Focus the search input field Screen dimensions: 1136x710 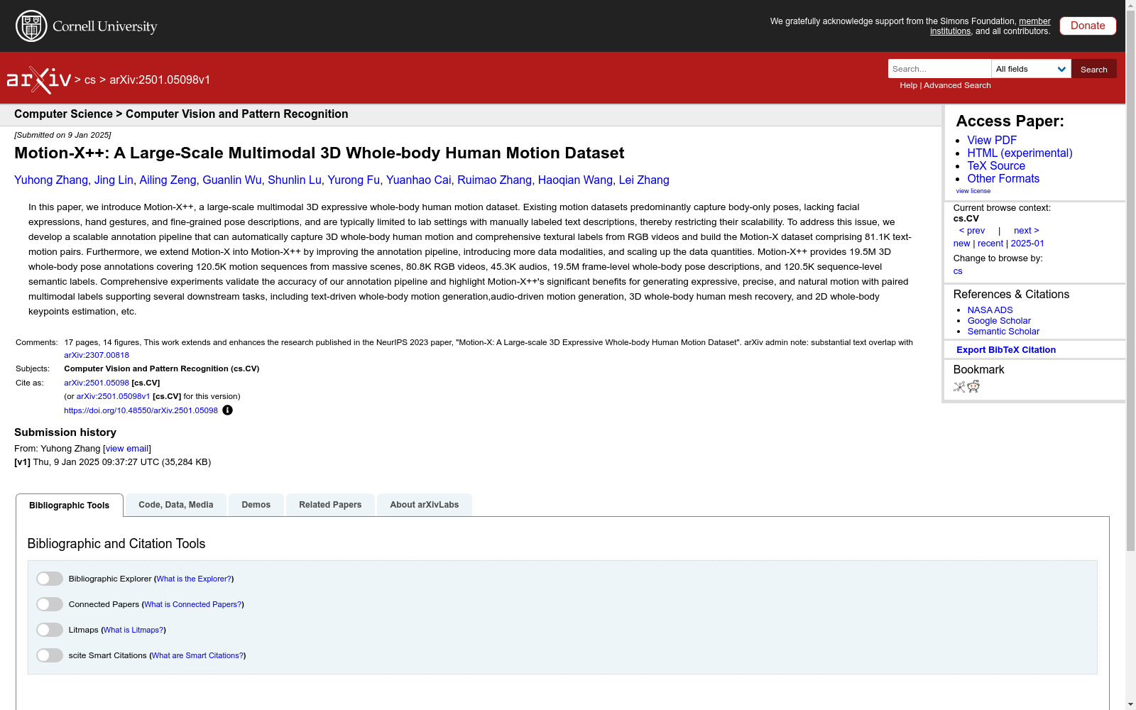click(x=939, y=69)
